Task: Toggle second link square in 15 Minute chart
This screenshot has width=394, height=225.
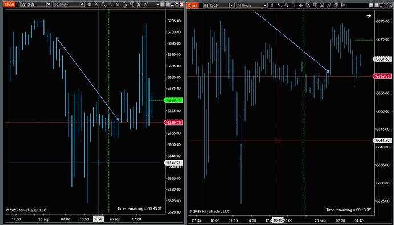Action: (376, 6)
